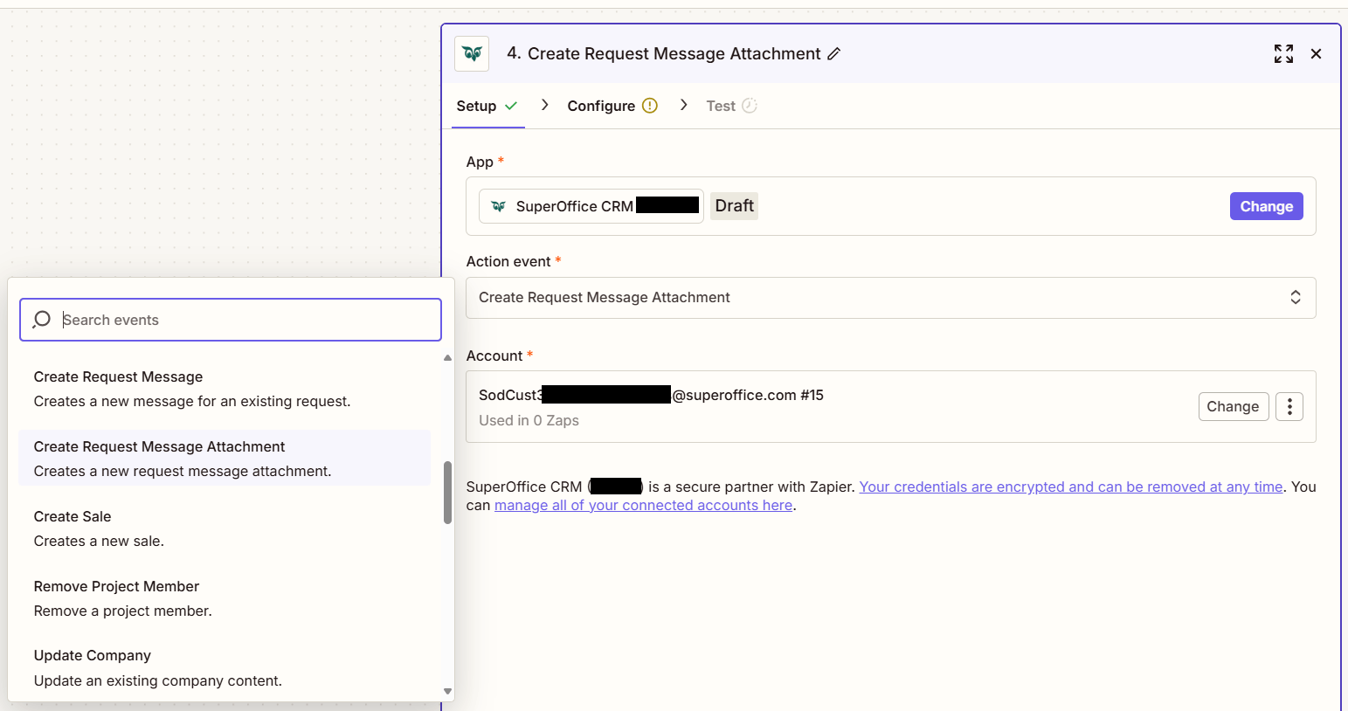The image size is (1348, 711).
Task: Open manage all connected accounts link
Action: click(643, 505)
